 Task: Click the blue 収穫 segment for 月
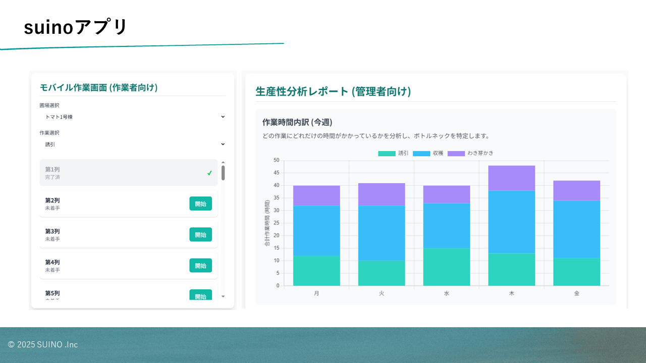(x=316, y=231)
